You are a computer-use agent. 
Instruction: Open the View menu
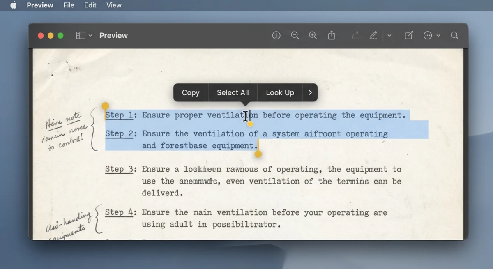(114, 5)
